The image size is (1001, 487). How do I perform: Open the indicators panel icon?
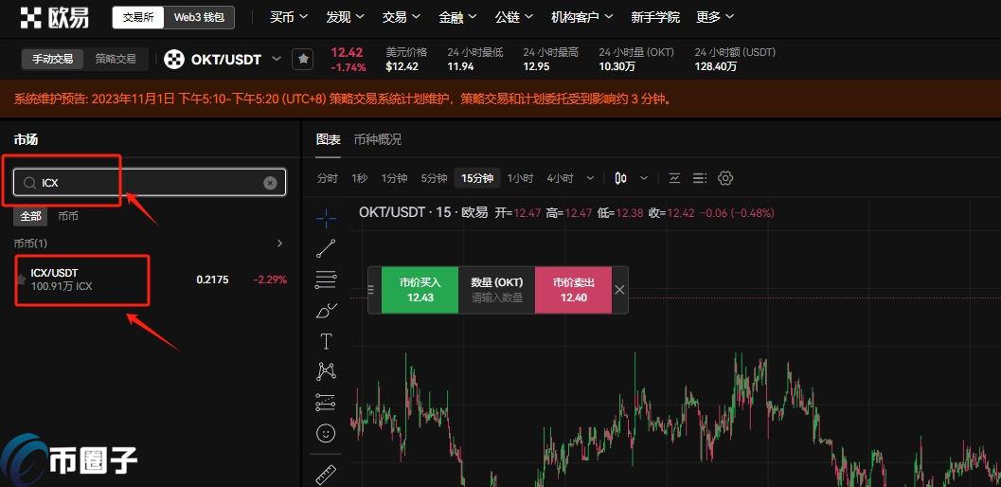point(675,178)
